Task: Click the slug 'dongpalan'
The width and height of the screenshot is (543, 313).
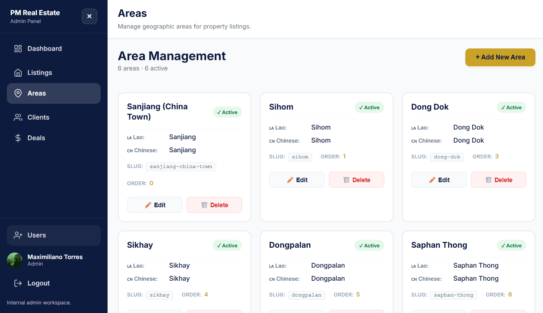Action: [x=307, y=295]
